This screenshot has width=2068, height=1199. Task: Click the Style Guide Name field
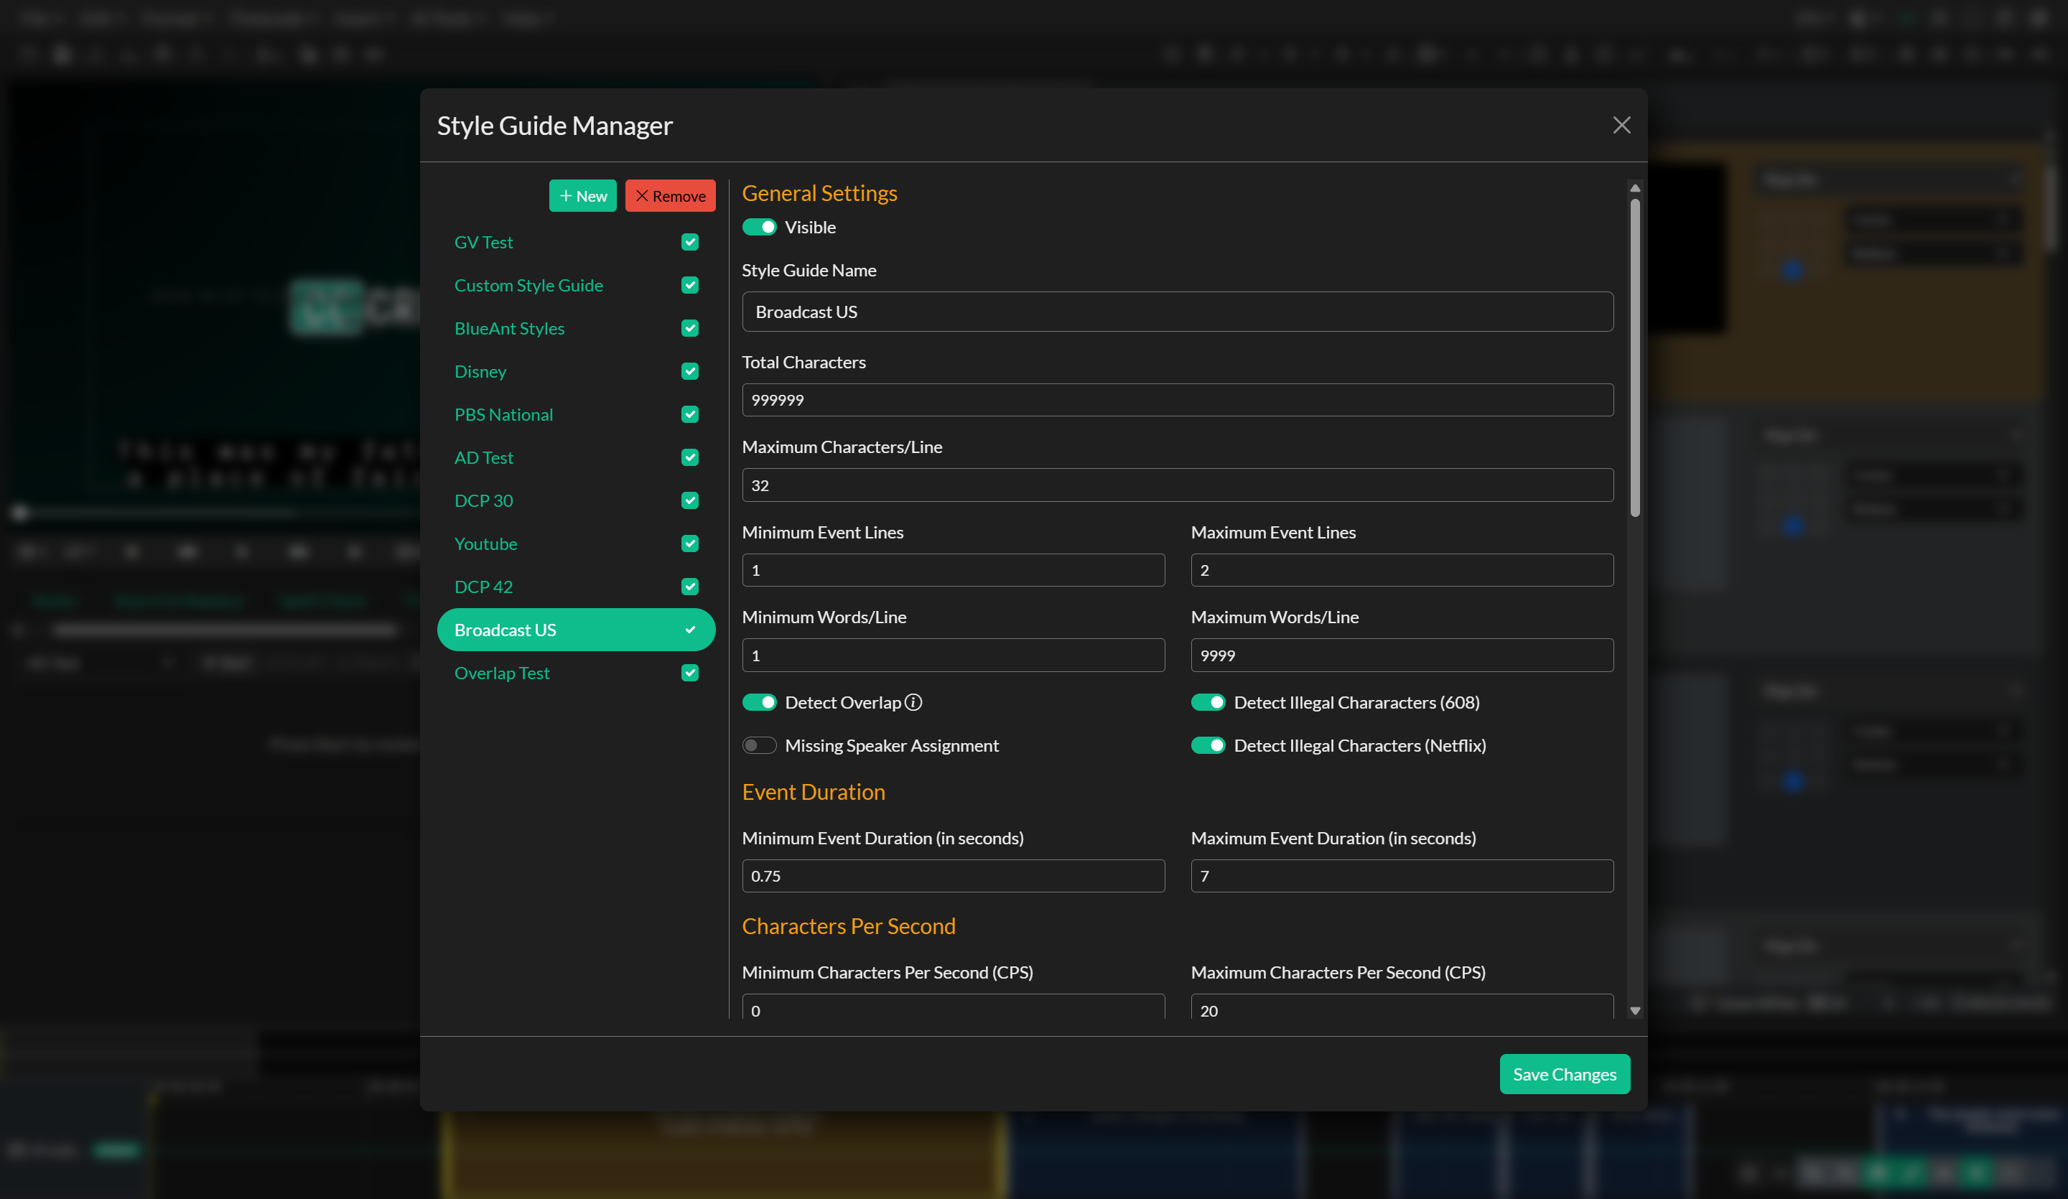click(x=1177, y=312)
